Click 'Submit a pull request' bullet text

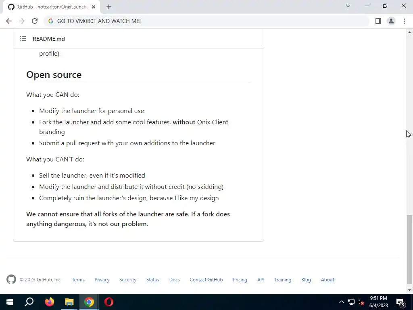tap(127, 143)
